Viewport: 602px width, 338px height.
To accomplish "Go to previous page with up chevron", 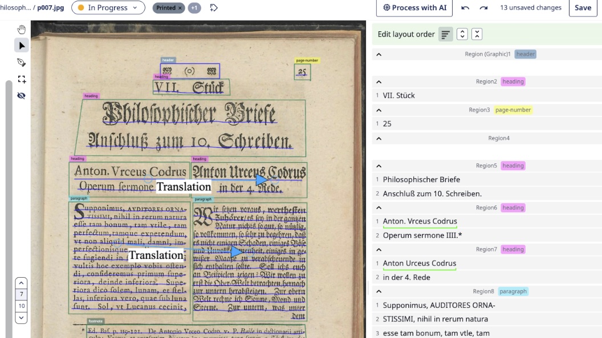I will click(21, 283).
